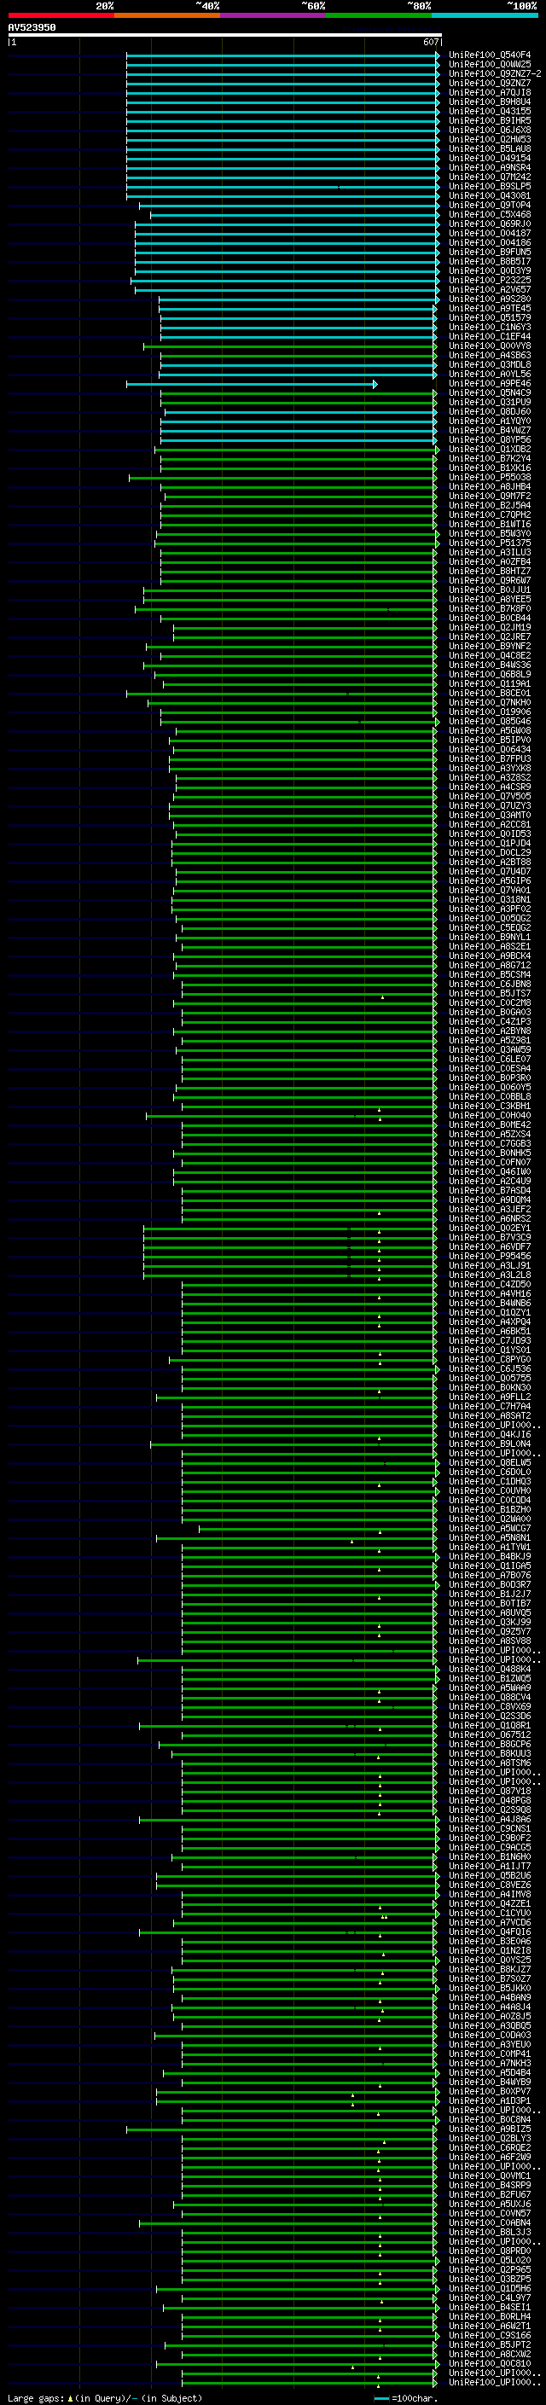
Task: Select label UniRef100_Q1XDB2
Action: (490, 449)
